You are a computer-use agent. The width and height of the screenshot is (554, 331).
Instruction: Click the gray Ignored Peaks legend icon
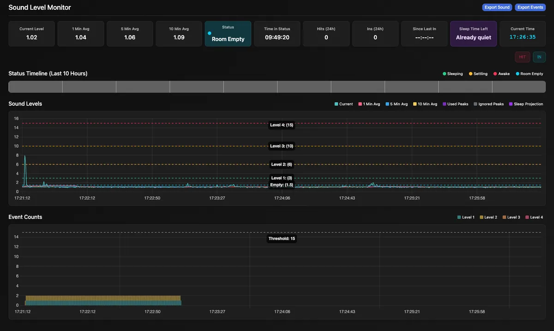click(x=475, y=103)
